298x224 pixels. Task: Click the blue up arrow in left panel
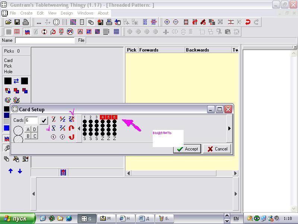pyautogui.click(x=11, y=171)
